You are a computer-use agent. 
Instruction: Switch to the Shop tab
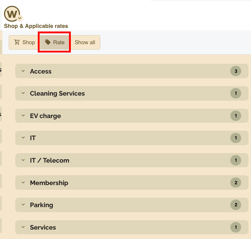coord(24,42)
